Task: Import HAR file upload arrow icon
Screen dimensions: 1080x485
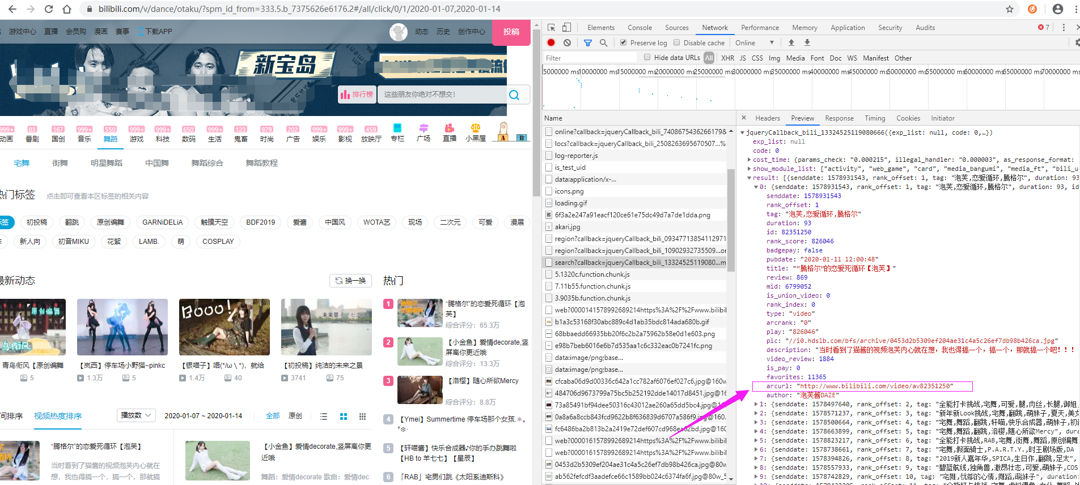Action: coord(791,42)
